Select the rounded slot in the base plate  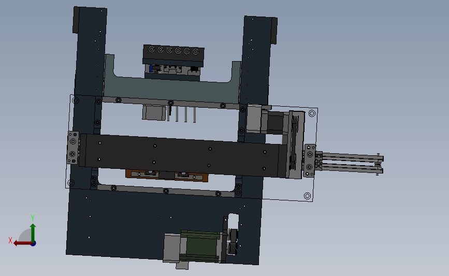click(x=234, y=221)
